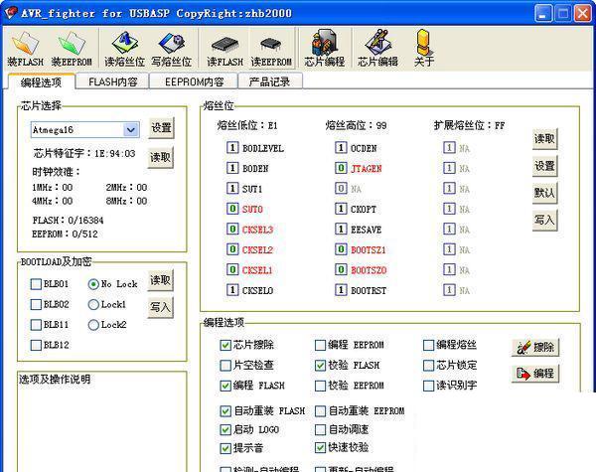Select the Lock1 radio button
596x472 pixels.
pos(93,305)
